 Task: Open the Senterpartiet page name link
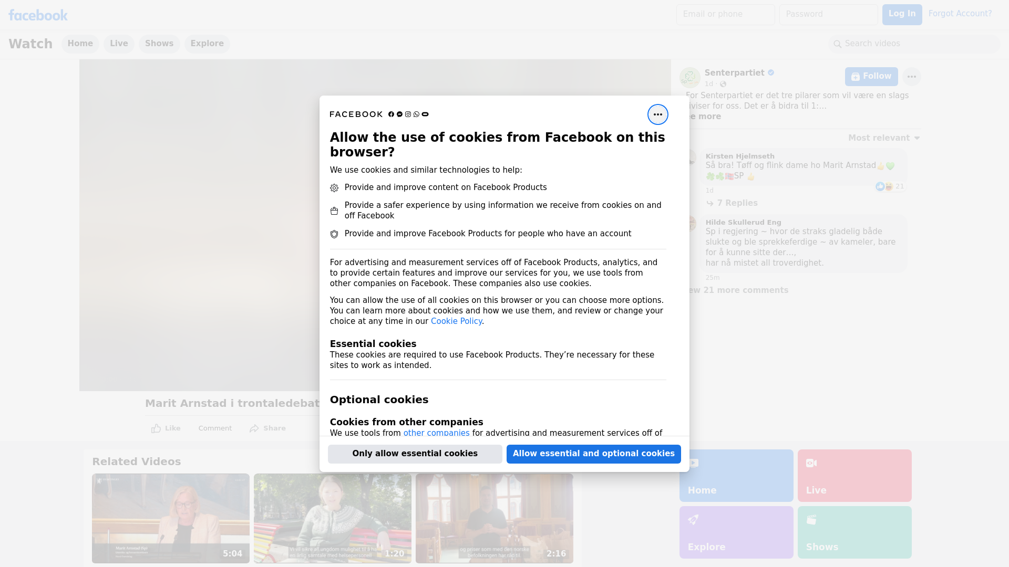(x=735, y=73)
